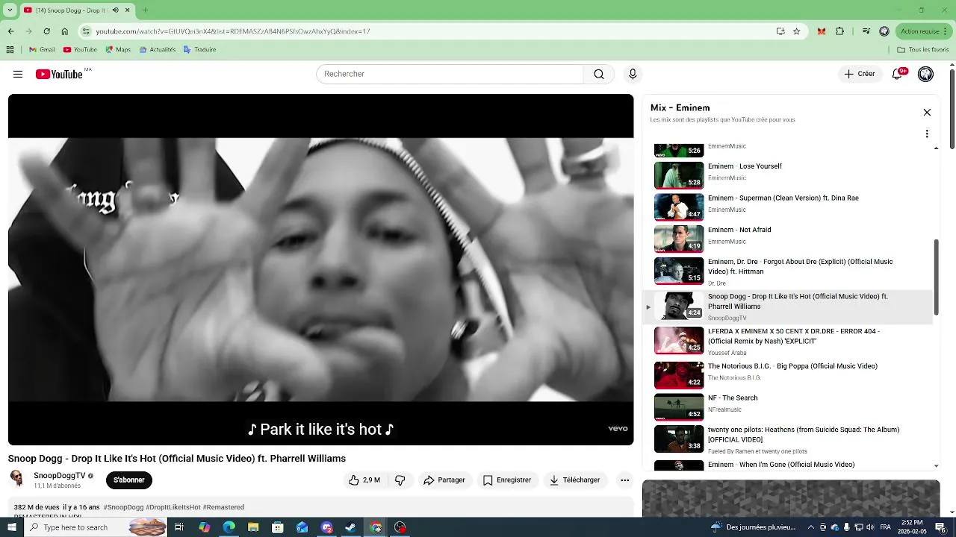Viewport: 956px width, 537px height.
Task: Open File Explorer from taskbar
Action: [x=253, y=527]
